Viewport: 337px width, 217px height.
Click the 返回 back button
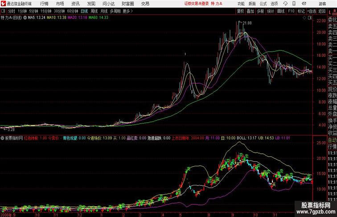[x=322, y=11]
